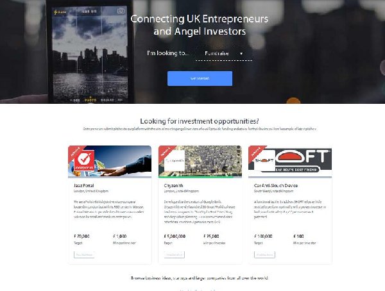
Task: Click the small arrow beside Fundraise
Action: pos(241,53)
